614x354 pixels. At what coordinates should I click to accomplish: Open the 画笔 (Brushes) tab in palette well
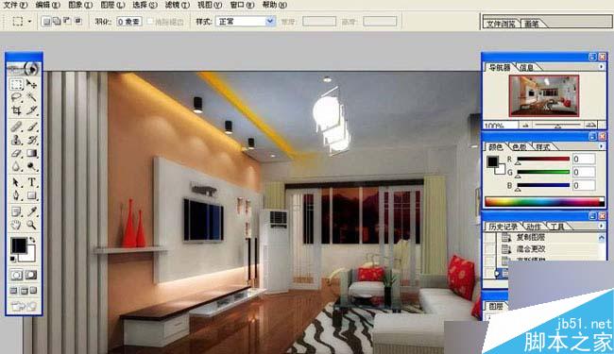(x=532, y=24)
